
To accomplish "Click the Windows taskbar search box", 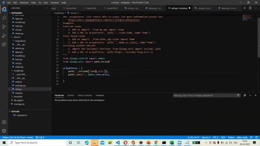I will click(x=37, y=142).
